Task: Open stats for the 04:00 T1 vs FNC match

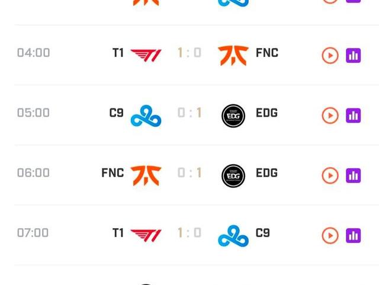Action: tap(354, 56)
